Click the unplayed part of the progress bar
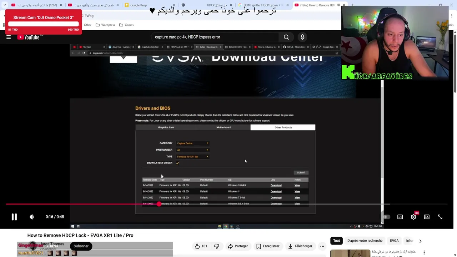Image resolution: width=457 pixels, height=257 pixels. [x=303, y=204]
